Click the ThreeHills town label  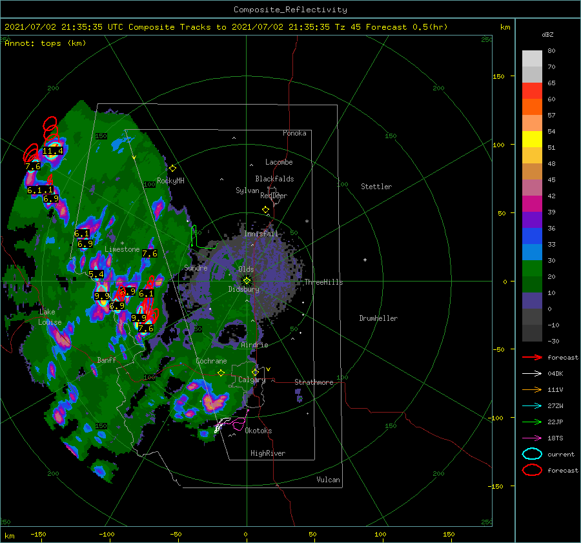click(323, 282)
